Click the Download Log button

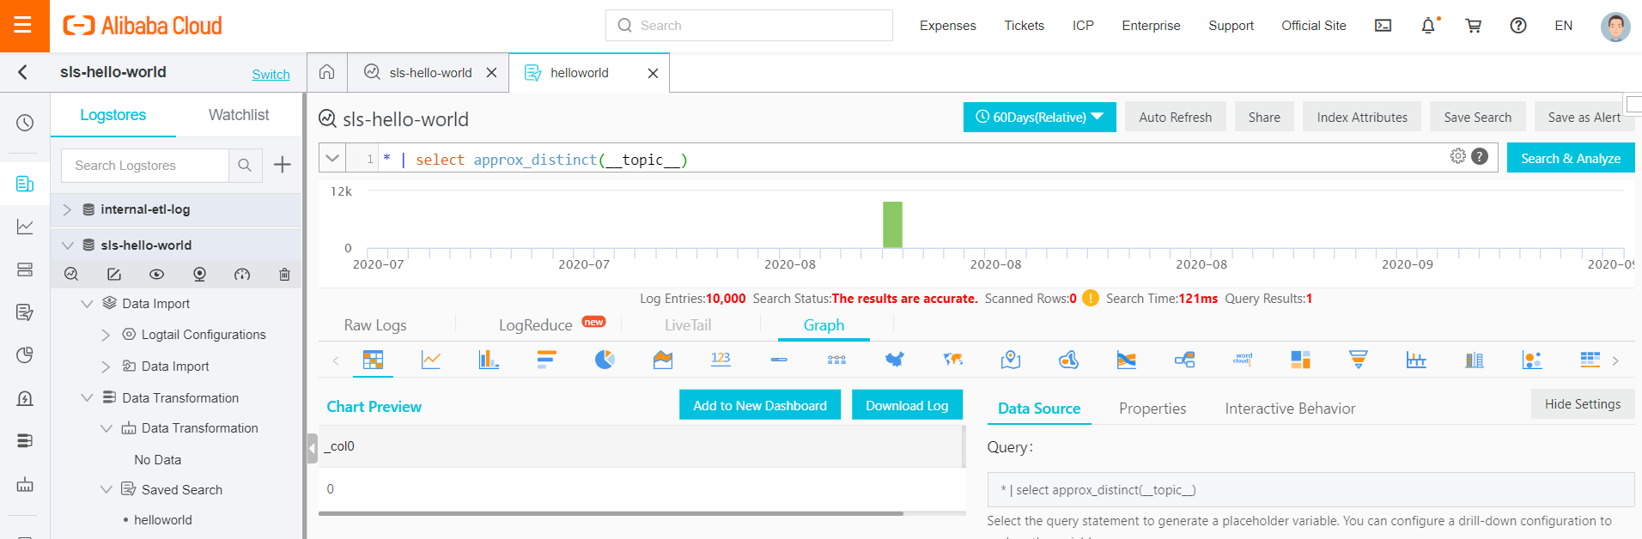tap(907, 405)
